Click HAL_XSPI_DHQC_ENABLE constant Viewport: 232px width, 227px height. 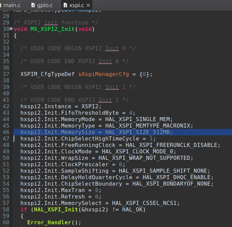click(x=177, y=177)
